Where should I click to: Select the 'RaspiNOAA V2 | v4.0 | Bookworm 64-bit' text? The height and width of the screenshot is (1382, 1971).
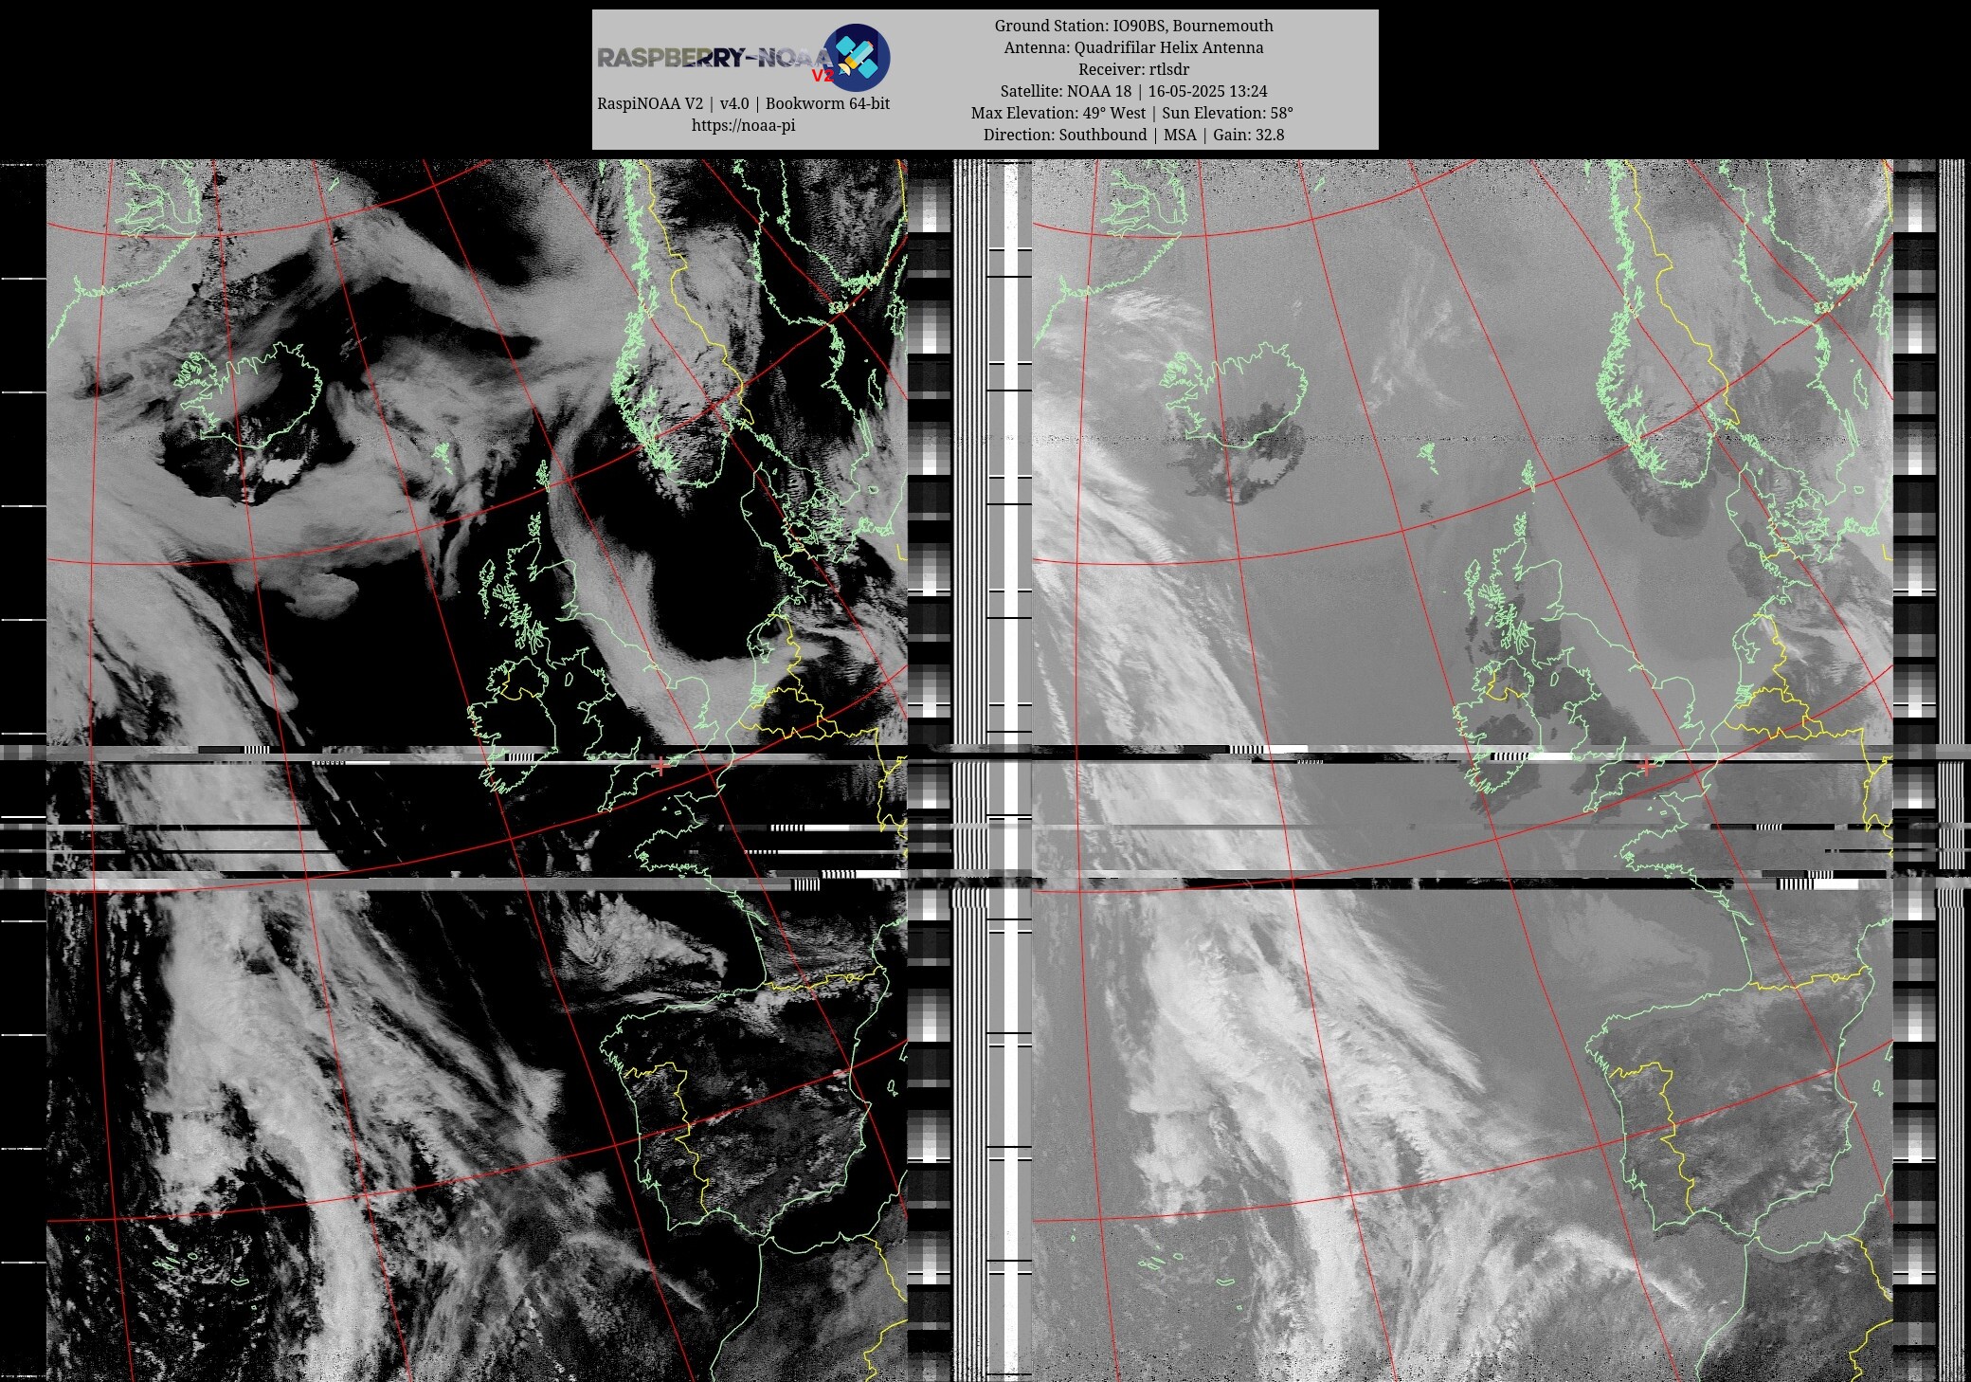(743, 103)
